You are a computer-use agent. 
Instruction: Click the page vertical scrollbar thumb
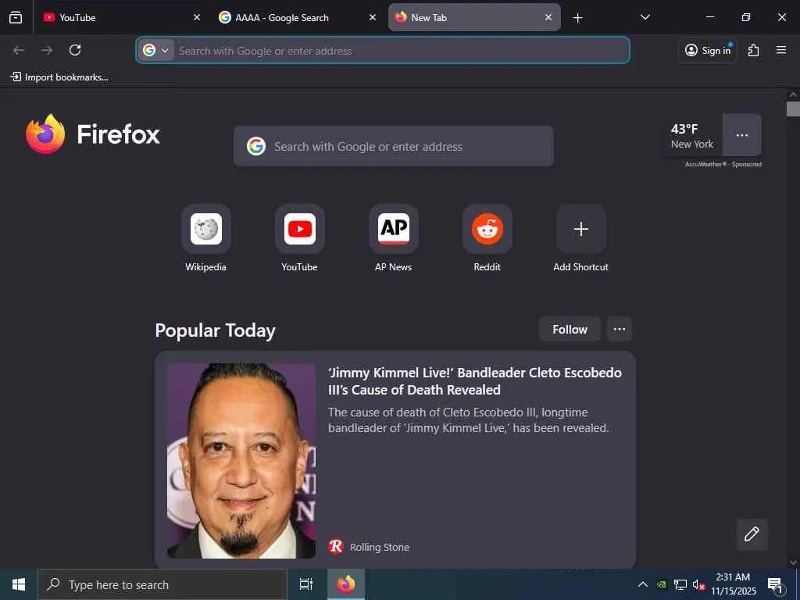click(793, 109)
